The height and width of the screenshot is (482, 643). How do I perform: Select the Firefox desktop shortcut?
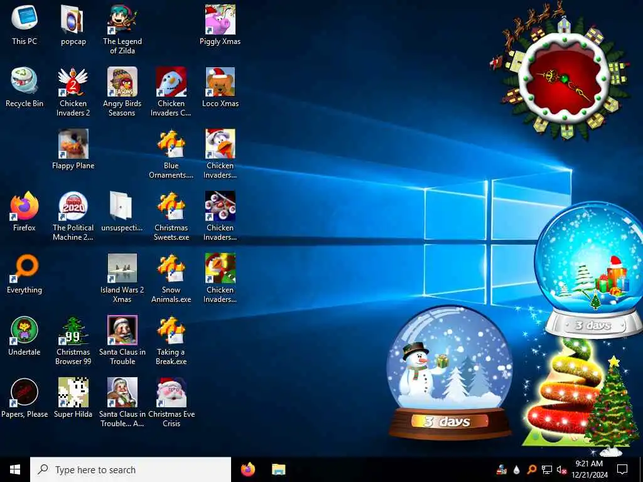coord(24,212)
